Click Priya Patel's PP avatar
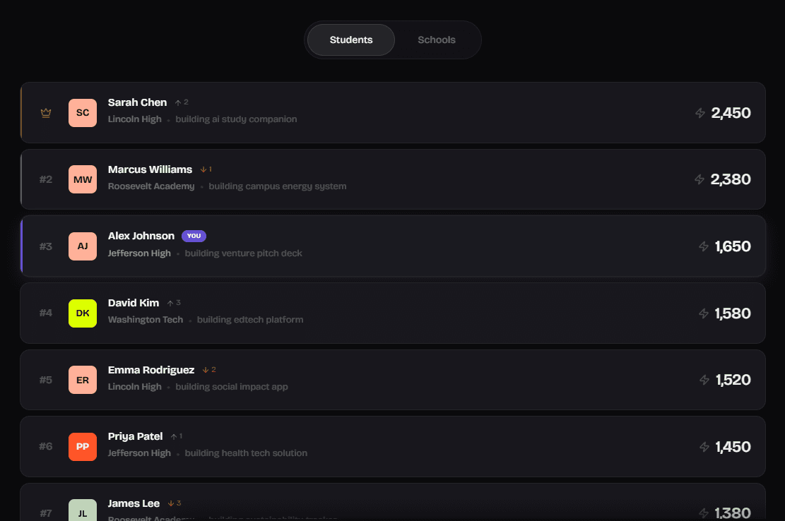The height and width of the screenshot is (521, 785). tap(82, 446)
